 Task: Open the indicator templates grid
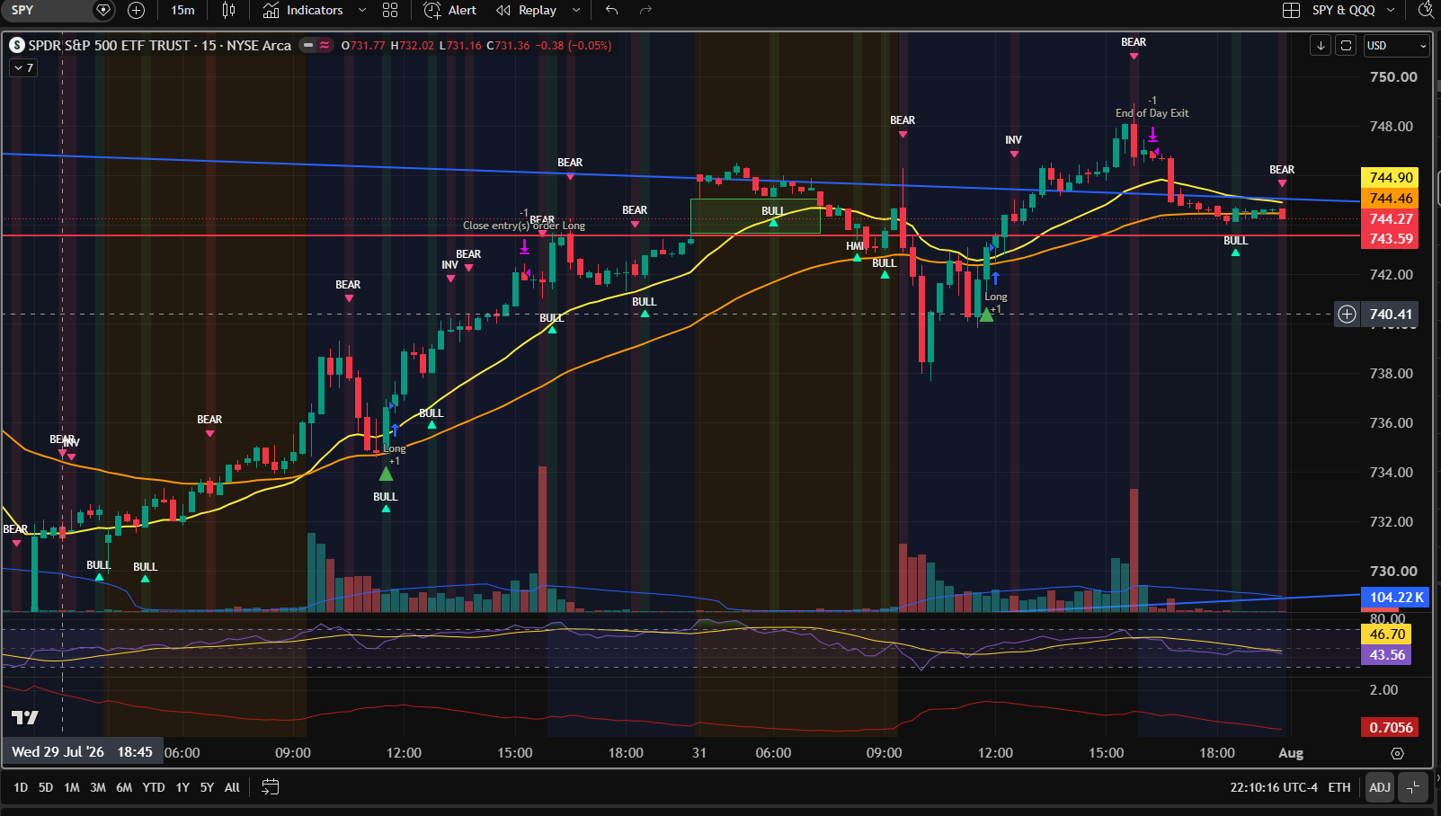[x=390, y=10]
